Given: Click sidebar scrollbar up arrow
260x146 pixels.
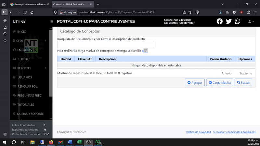Looking at the screenshot, I should pos(51,29).
